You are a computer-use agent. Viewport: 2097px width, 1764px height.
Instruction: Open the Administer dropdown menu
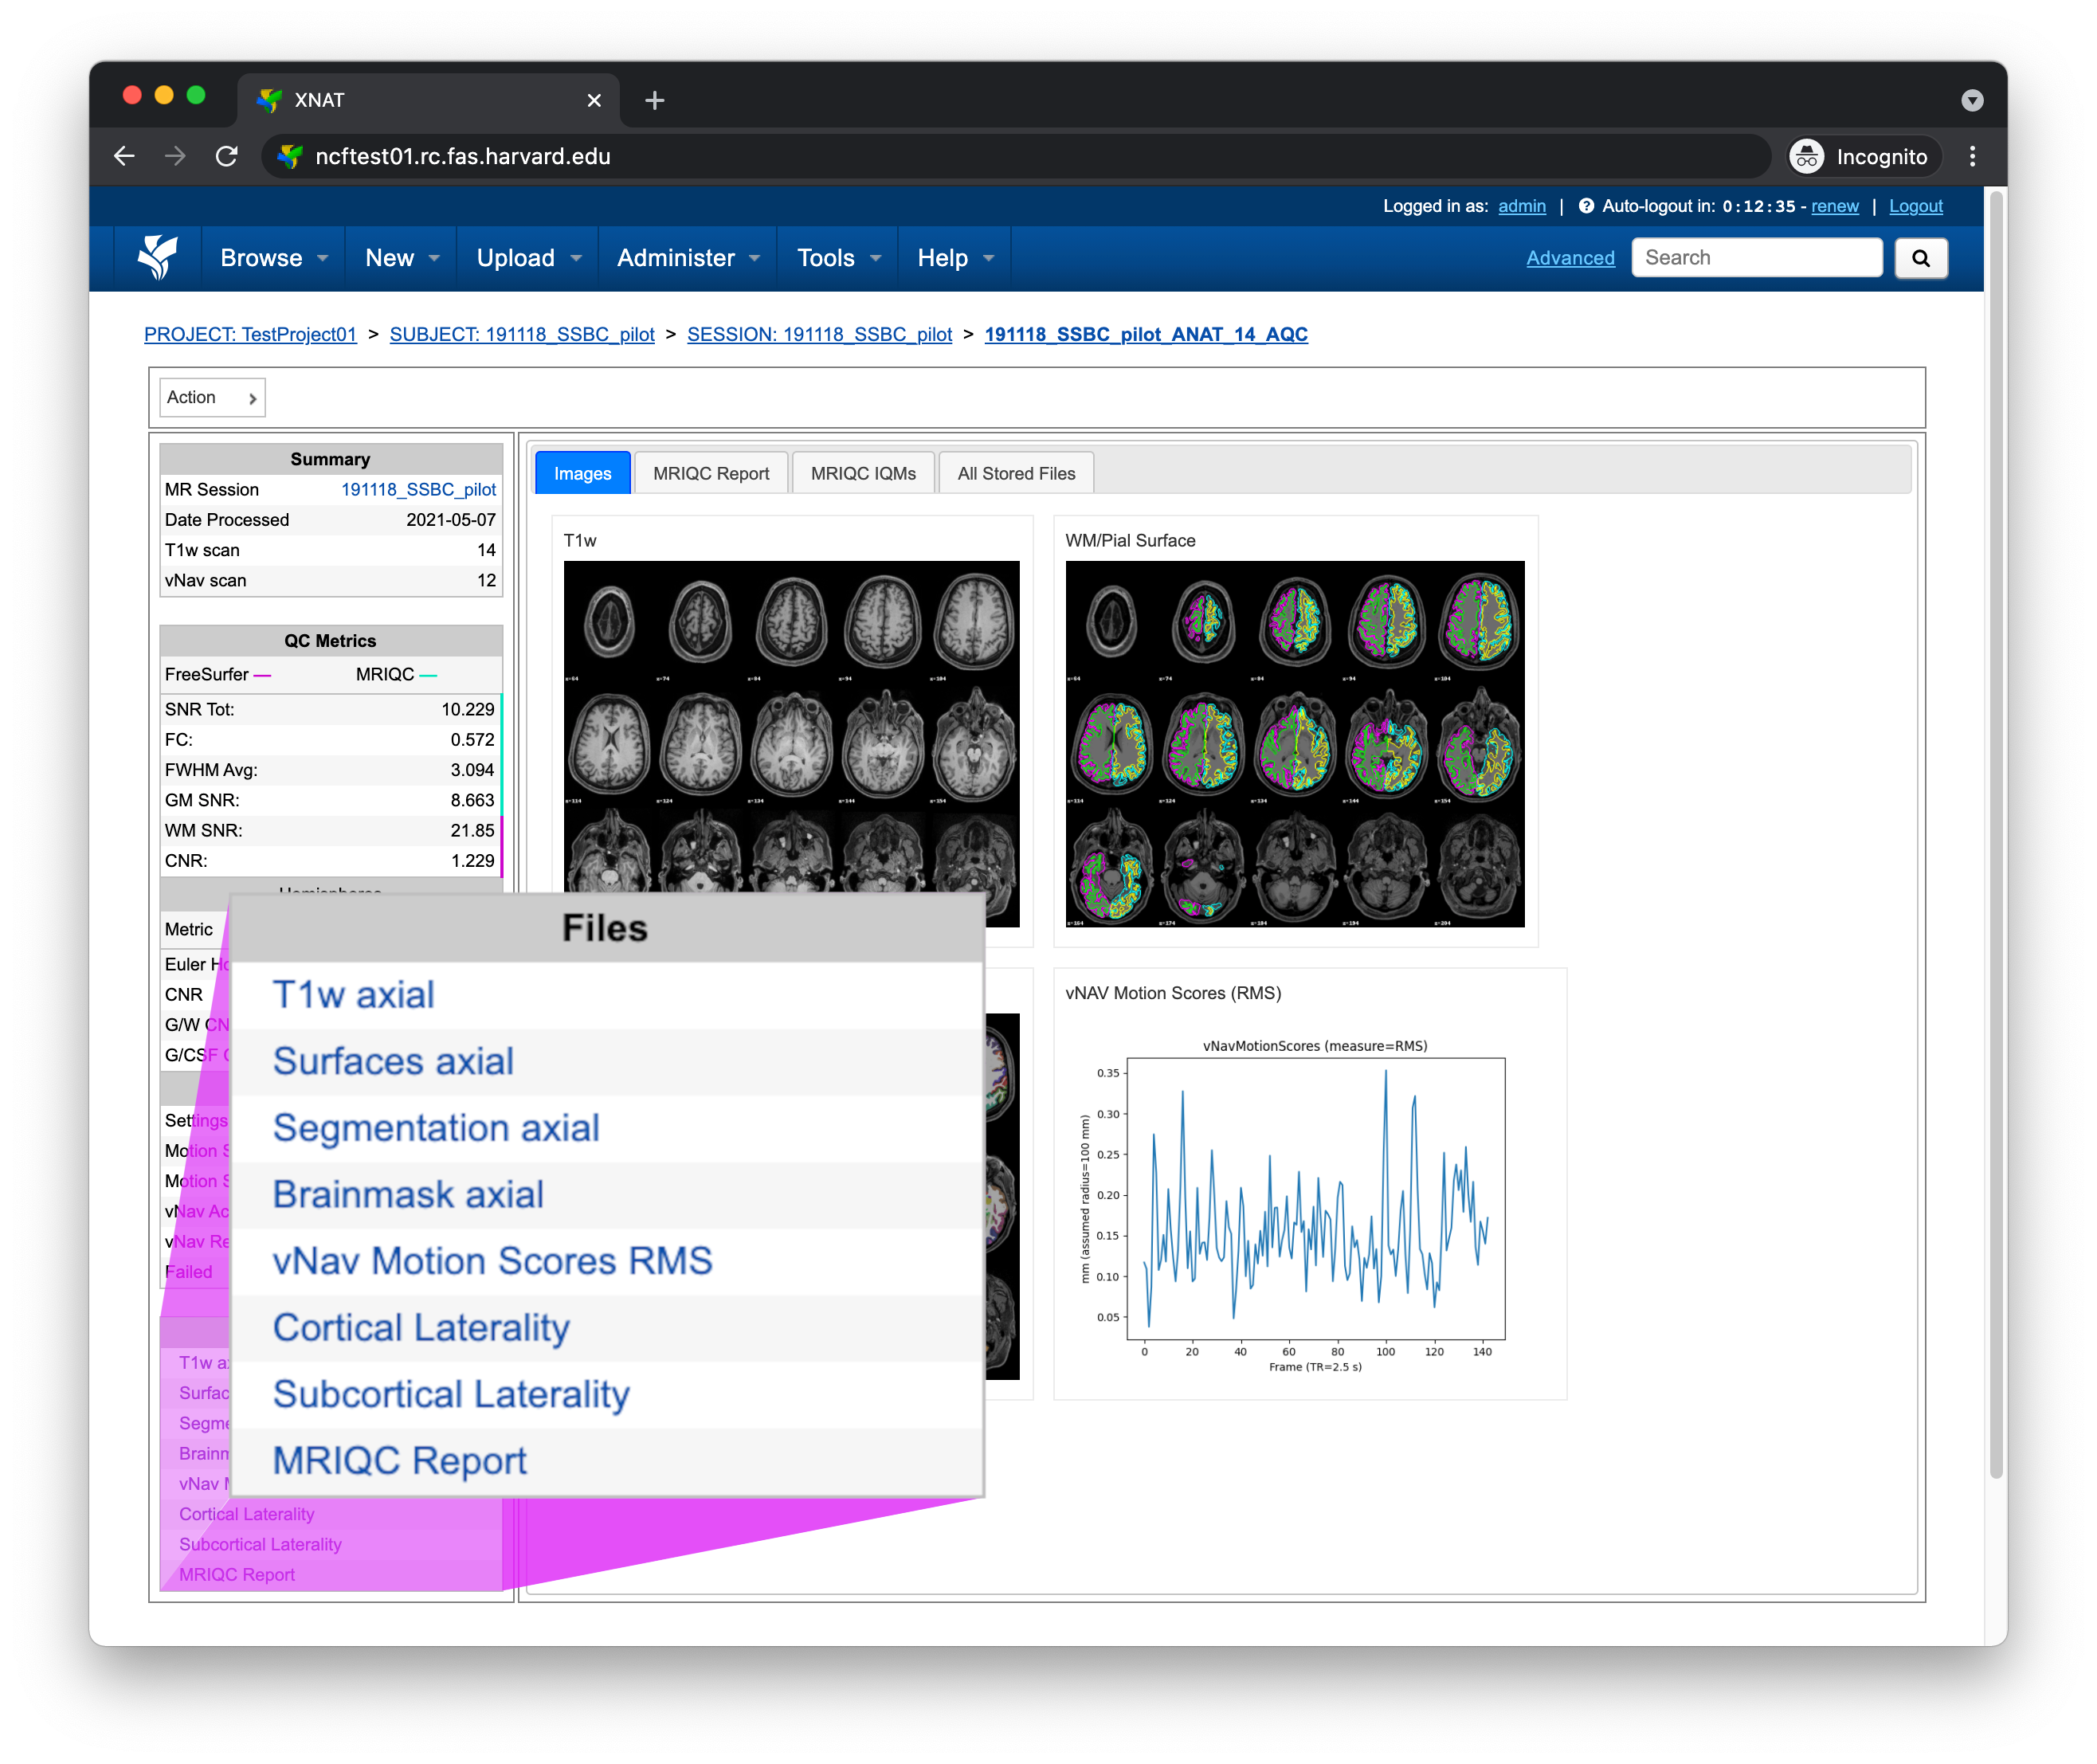pos(688,258)
